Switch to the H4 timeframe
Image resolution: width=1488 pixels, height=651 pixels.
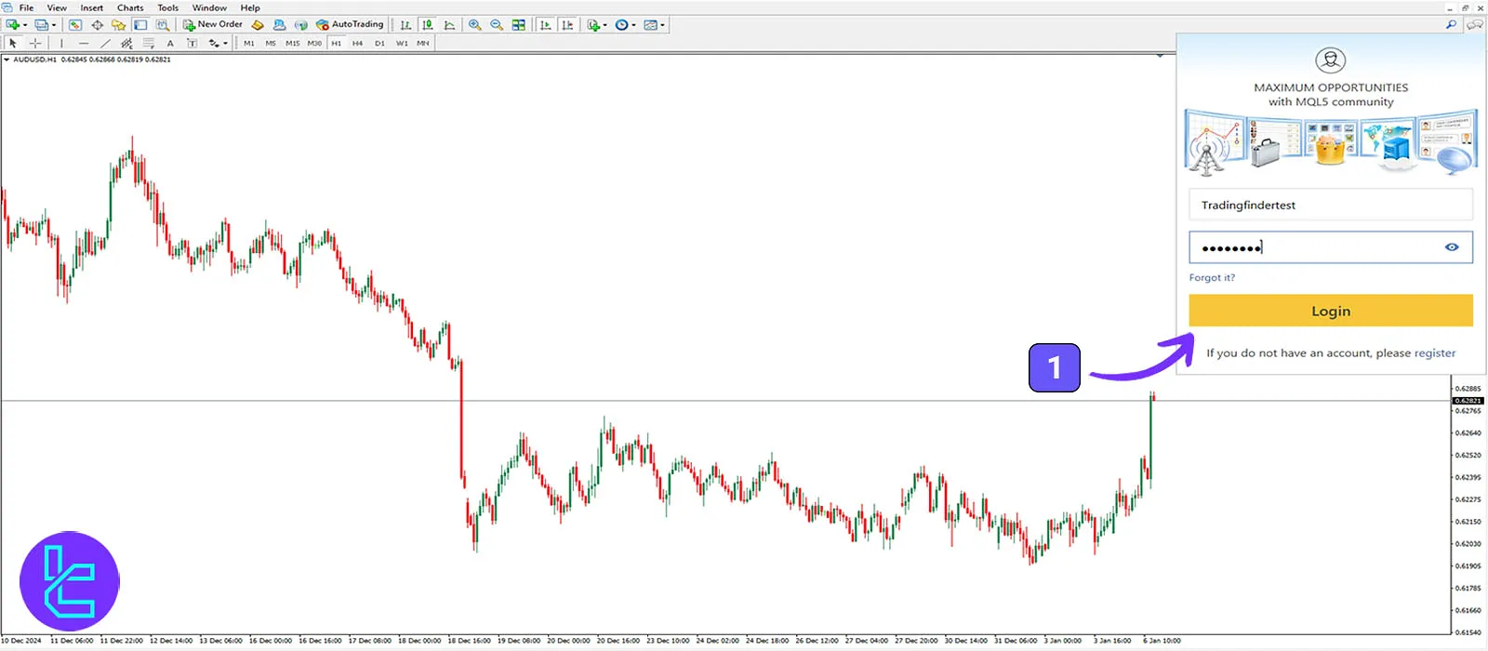point(357,44)
